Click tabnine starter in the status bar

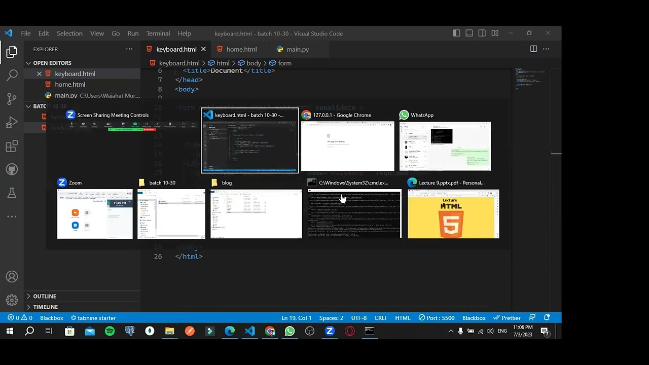(x=93, y=318)
